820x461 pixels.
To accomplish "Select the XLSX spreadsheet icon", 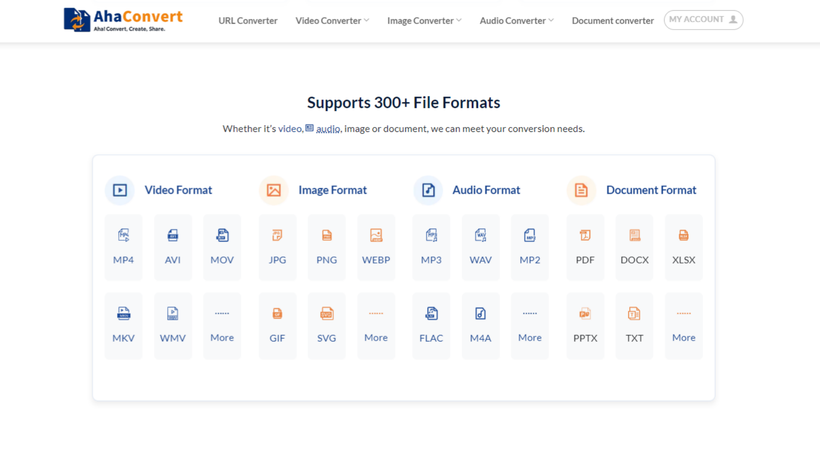I will 684,235.
